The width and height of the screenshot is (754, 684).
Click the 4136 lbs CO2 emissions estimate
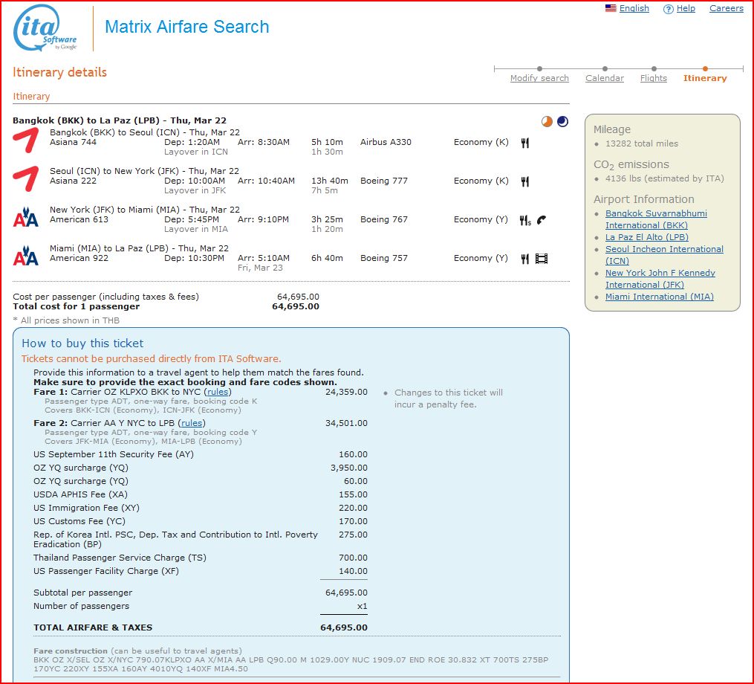665,178
